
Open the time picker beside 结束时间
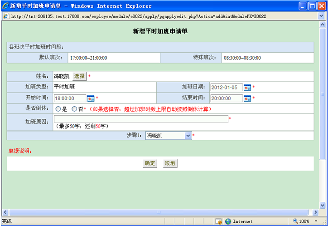click(x=247, y=98)
